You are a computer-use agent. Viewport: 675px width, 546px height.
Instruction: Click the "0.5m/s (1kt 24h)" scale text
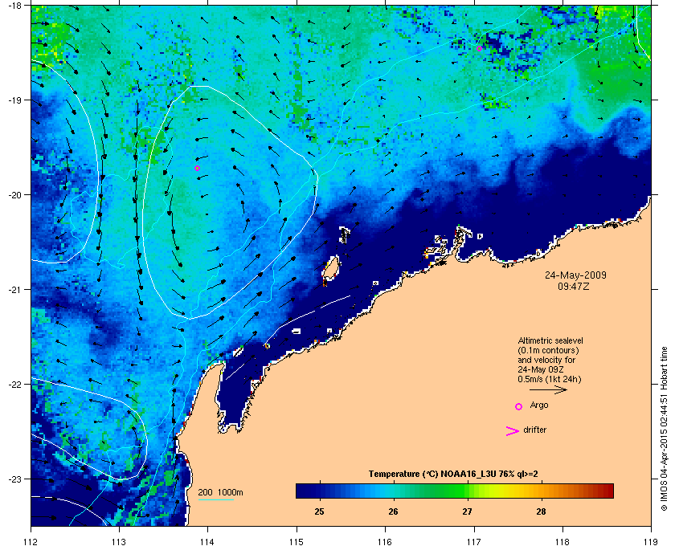coord(550,380)
